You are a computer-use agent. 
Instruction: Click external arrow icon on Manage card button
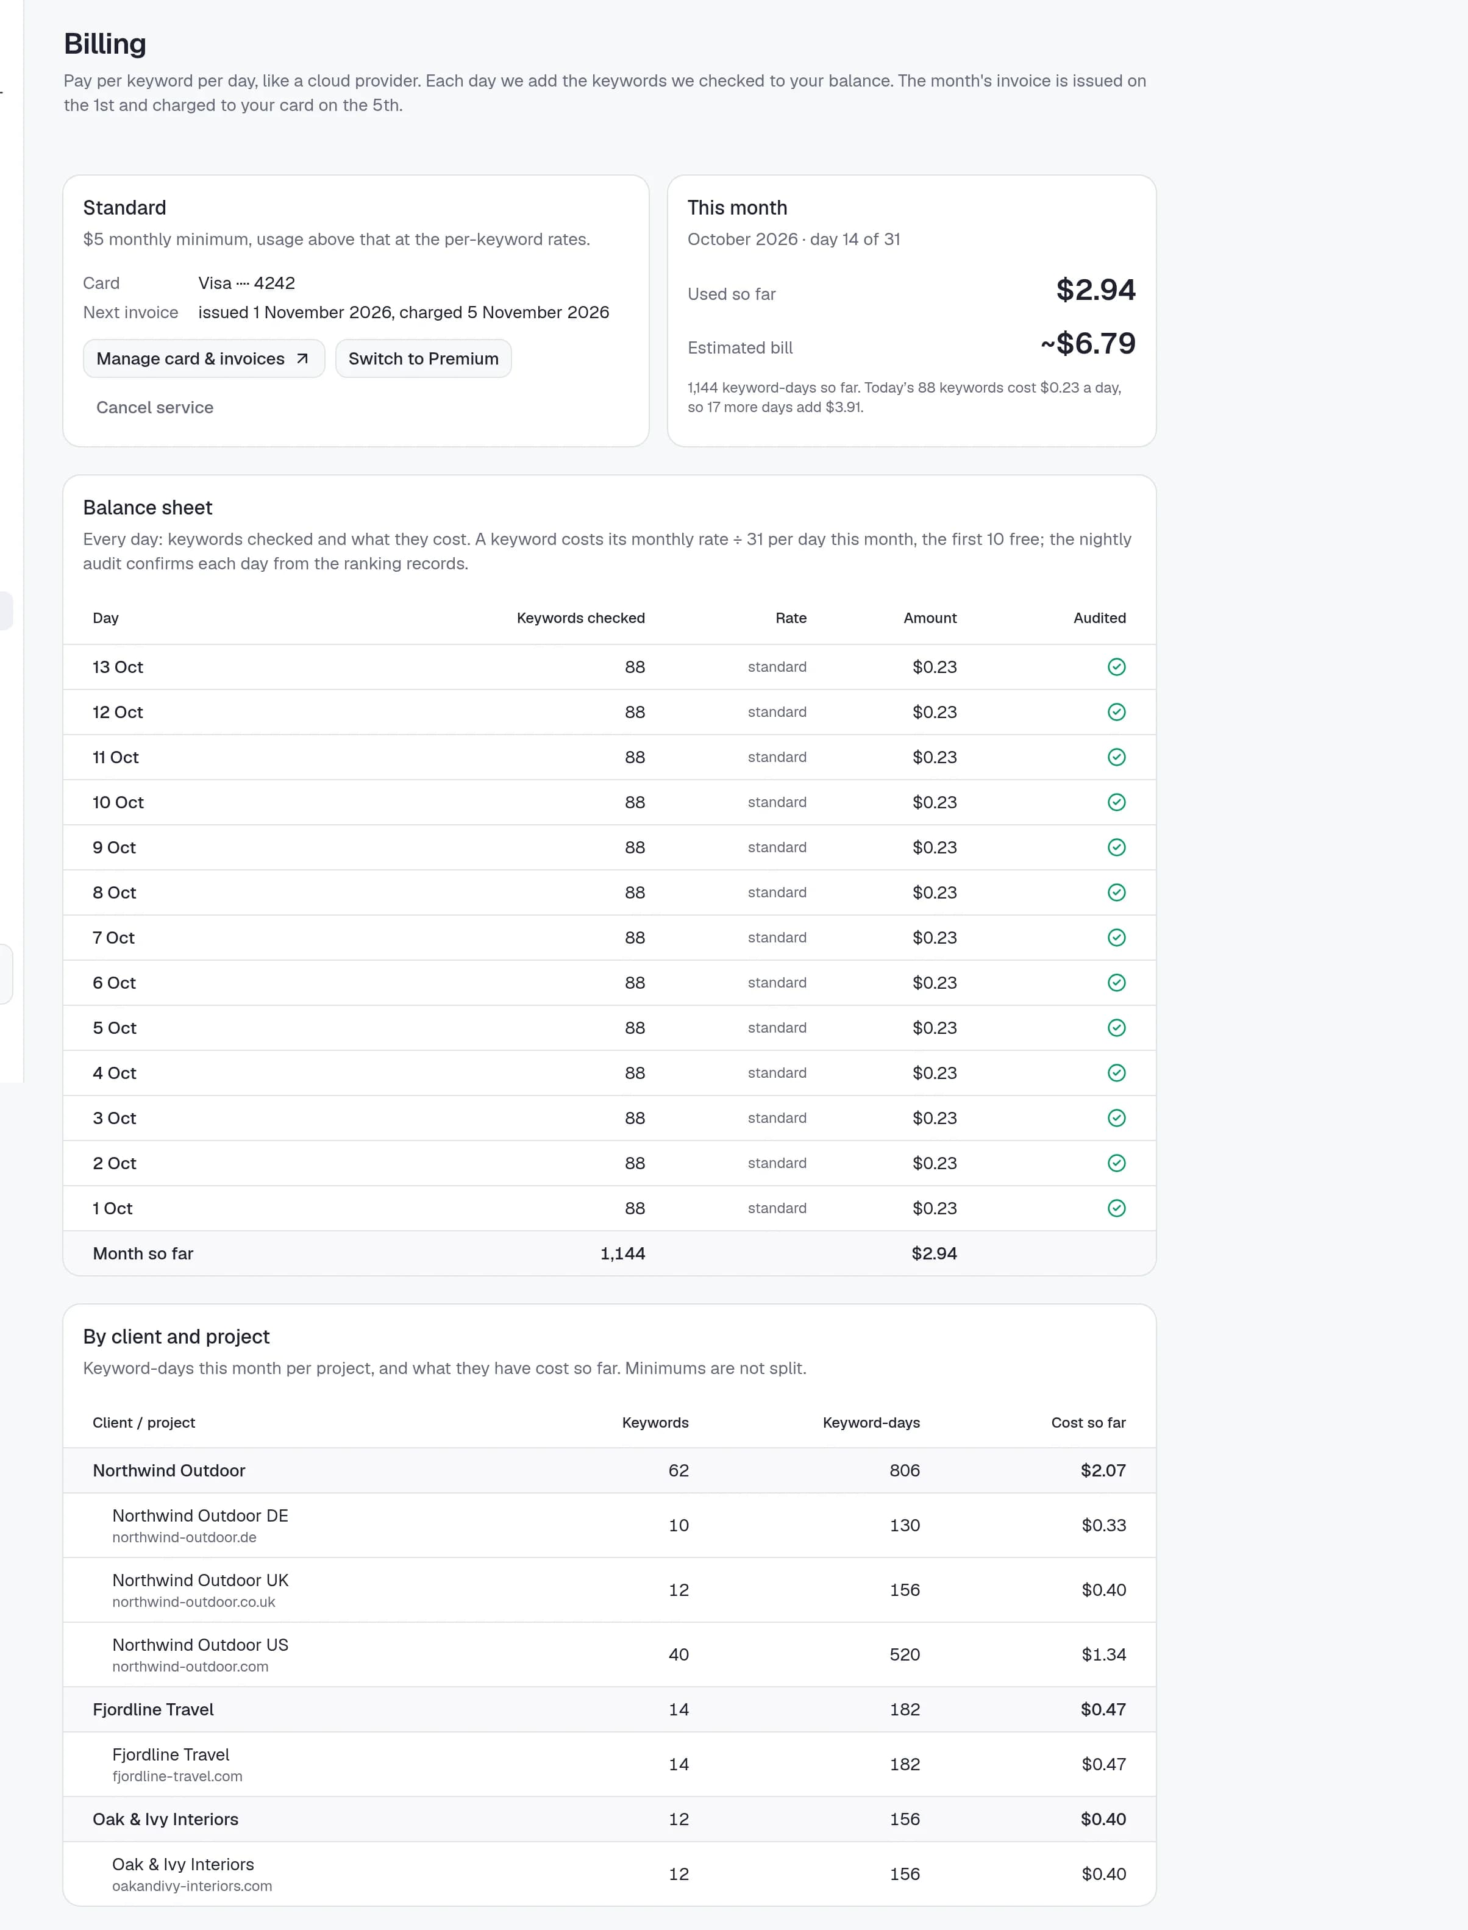tap(302, 358)
